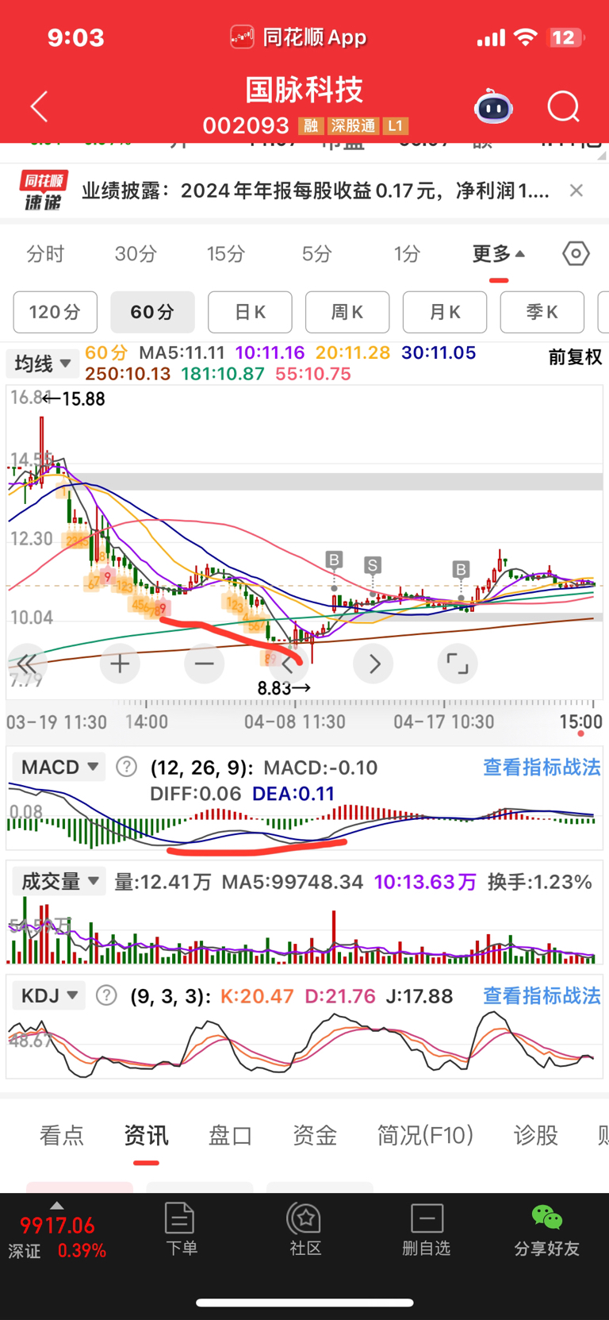Open 盘口 order book tab
Screen dimensions: 609x1320
230,1136
